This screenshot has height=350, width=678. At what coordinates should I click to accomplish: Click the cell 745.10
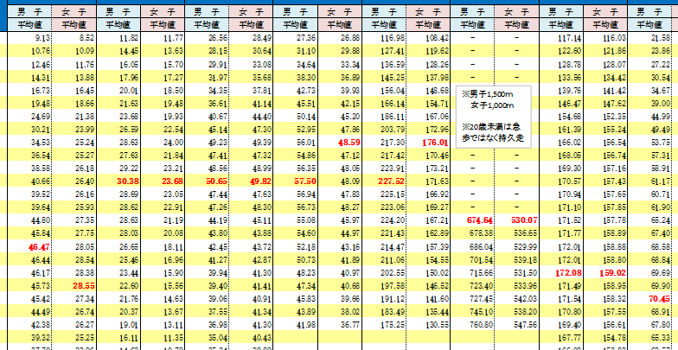click(x=481, y=311)
